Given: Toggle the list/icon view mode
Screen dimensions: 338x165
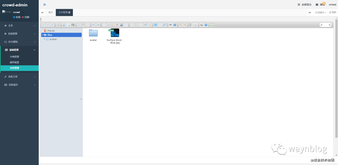Looking at the screenshot, I should [191, 25].
